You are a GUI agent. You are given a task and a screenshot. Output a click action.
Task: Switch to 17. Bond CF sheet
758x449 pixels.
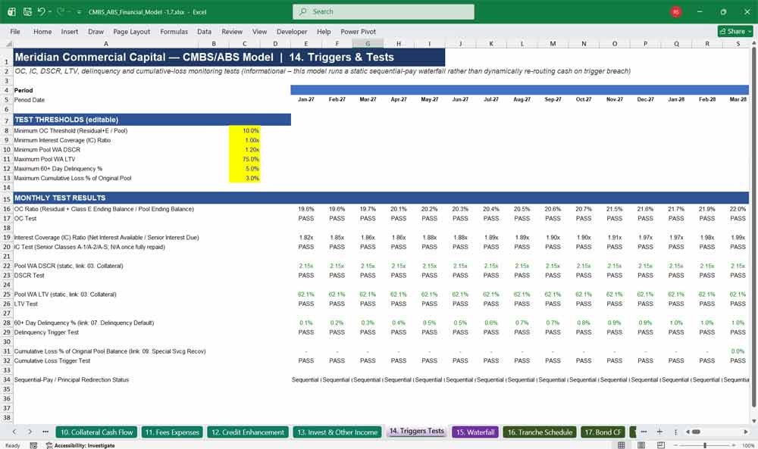click(x=603, y=432)
